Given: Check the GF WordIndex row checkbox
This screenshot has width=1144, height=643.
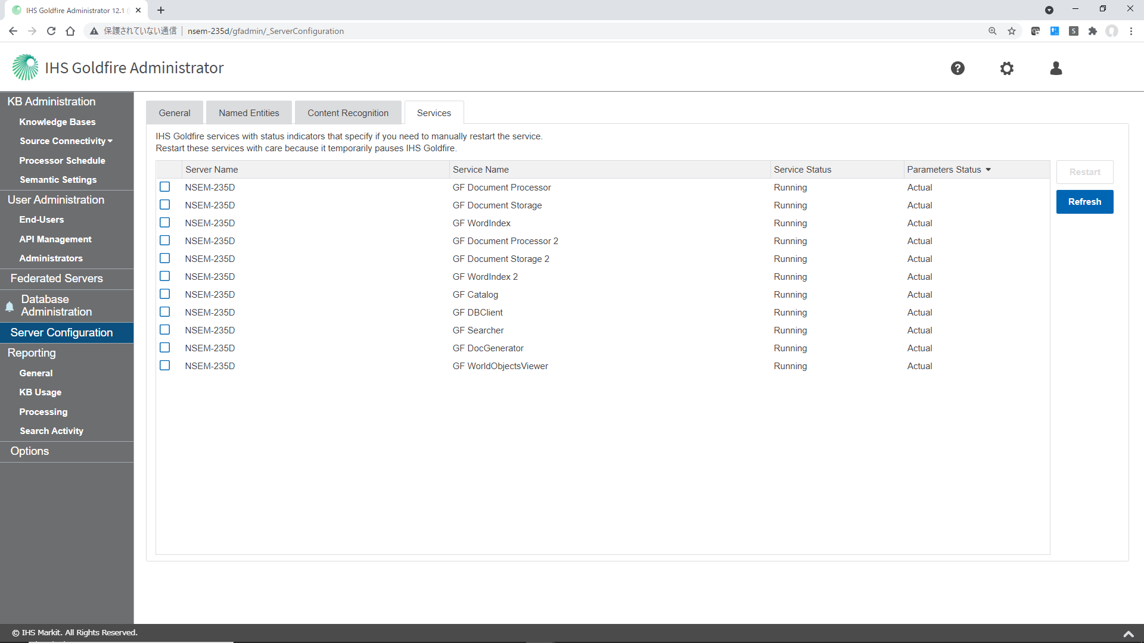Looking at the screenshot, I should pyautogui.click(x=165, y=223).
